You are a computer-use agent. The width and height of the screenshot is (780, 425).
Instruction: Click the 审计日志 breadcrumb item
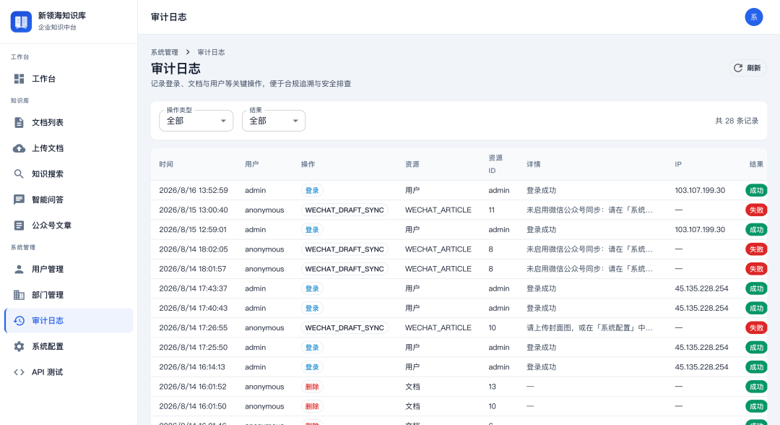coord(211,52)
